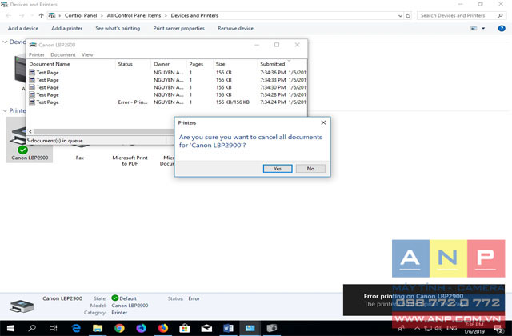Click Add a printer in toolbar
Viewport: 512px width, 336px height.
[67, 29]
